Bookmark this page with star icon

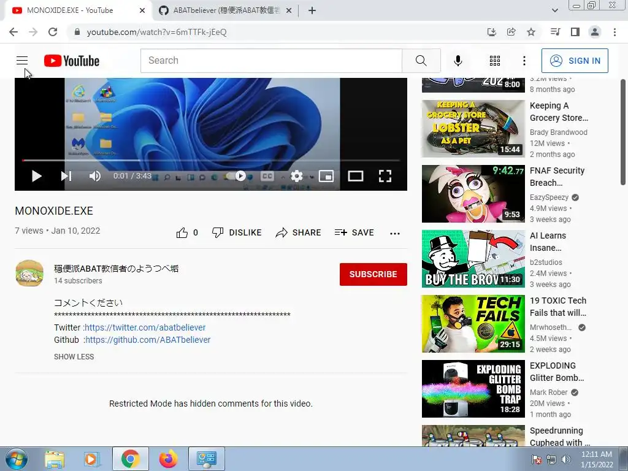pos(531,32)
